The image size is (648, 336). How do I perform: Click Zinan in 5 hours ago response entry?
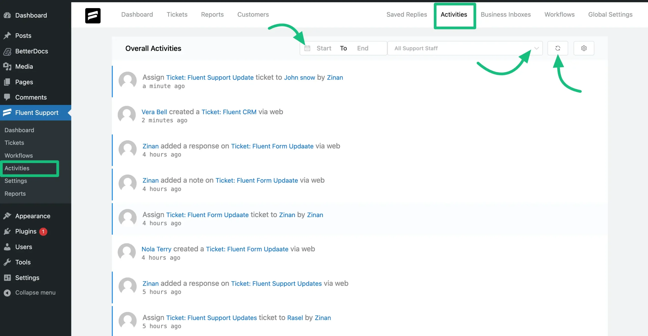point(150,283)
